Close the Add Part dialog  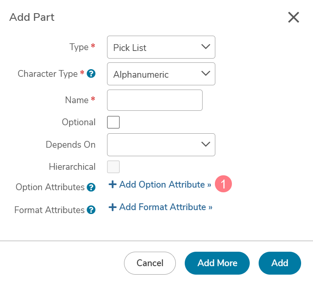click(x=293, y=17)
